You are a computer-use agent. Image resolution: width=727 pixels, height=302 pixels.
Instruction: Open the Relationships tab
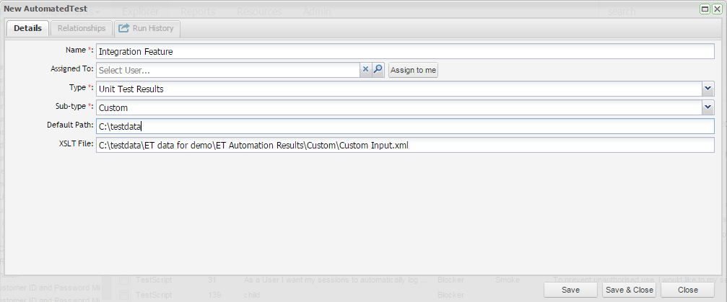coord(82,28)
